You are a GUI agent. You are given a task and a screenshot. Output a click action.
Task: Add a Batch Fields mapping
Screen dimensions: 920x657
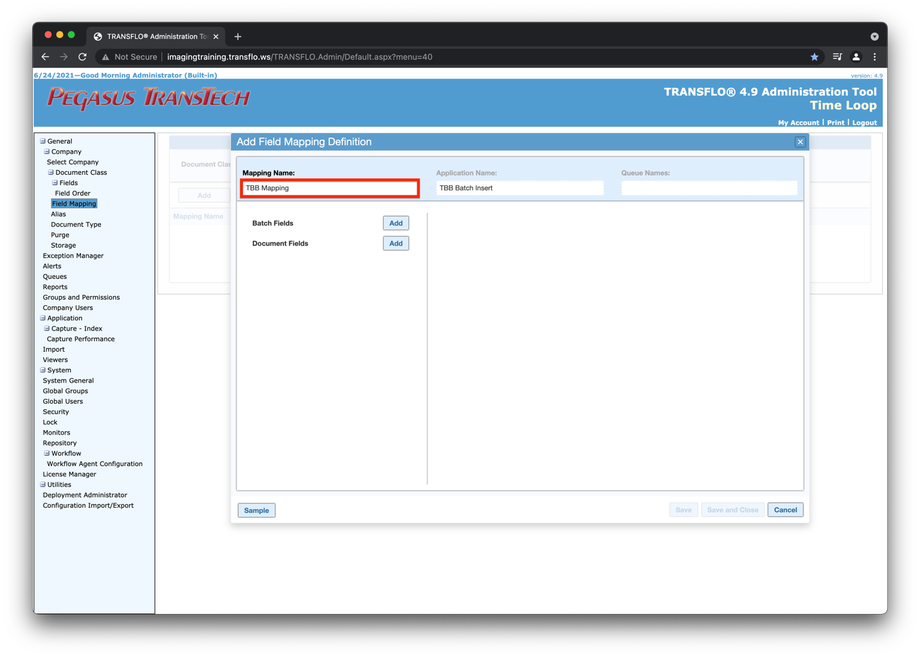pyautogui.click(x=396, y=223)
